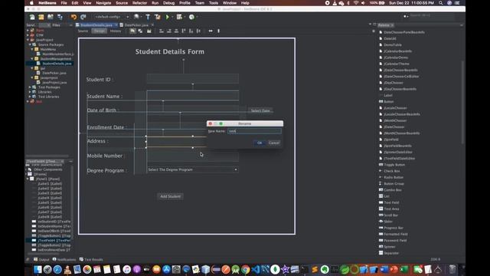Click OK in the Rename dialog

click(x=260, y=143)
